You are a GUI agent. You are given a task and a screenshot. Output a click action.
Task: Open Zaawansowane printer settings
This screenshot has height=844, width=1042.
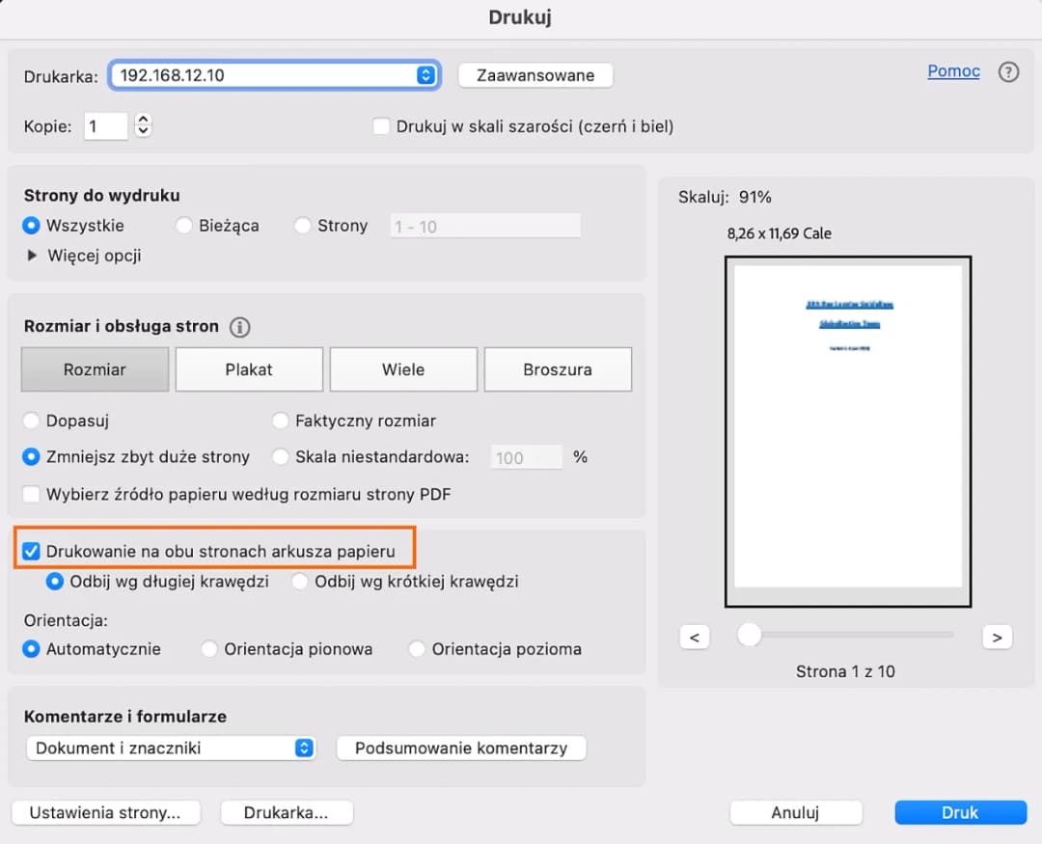point(535,75)
